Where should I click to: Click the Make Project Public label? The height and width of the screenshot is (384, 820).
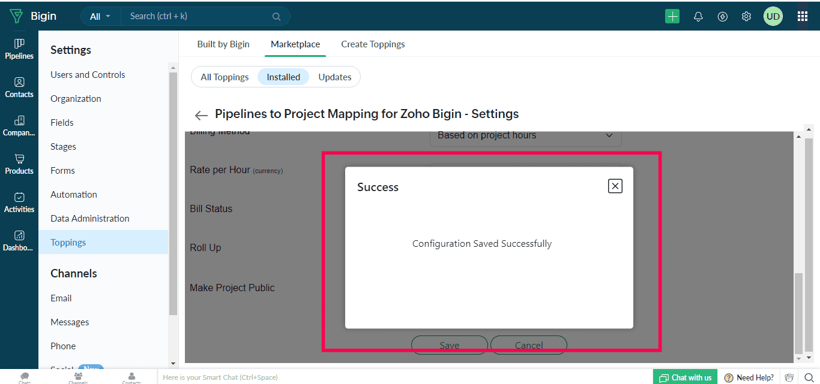pos(232,288)
